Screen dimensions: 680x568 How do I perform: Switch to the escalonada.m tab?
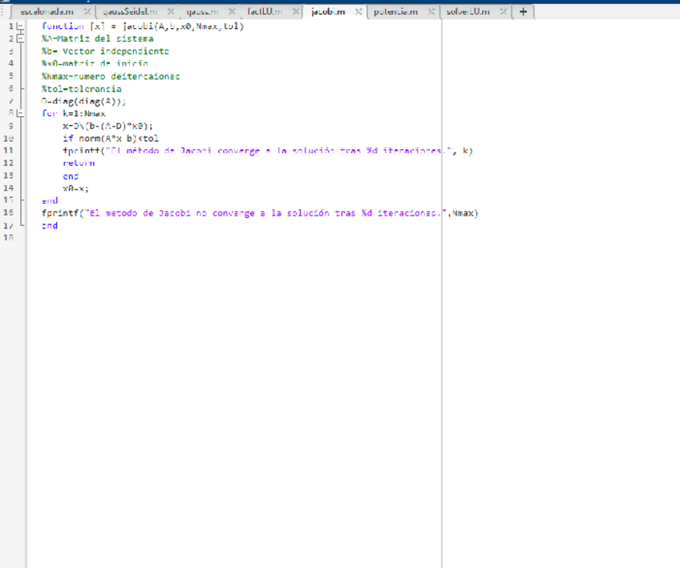46,12
